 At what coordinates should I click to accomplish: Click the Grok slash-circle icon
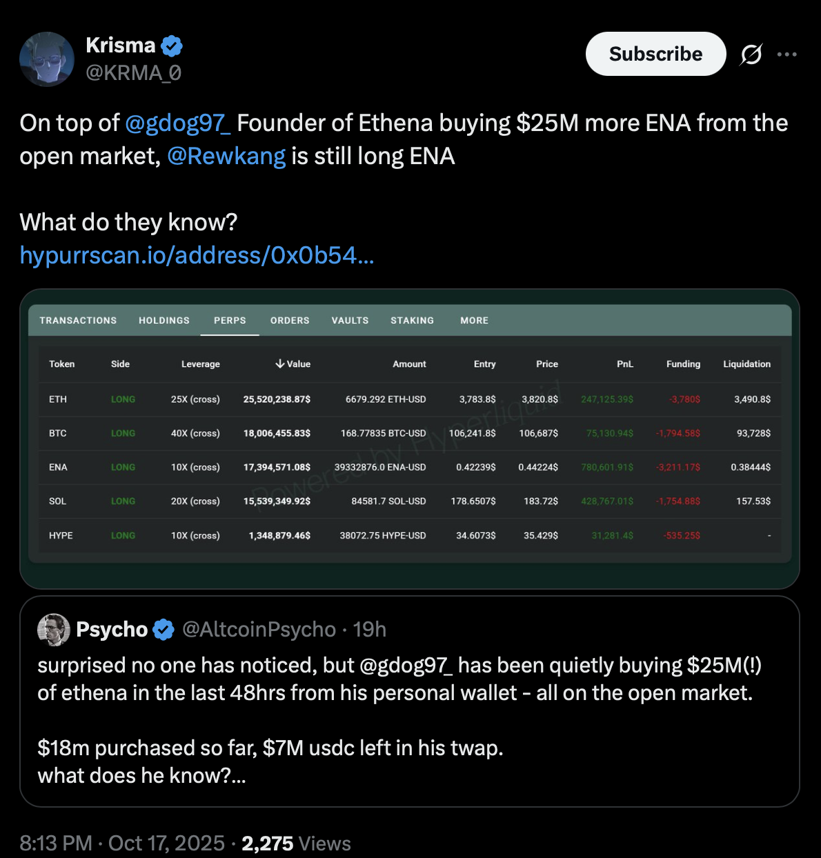(751, 54)
